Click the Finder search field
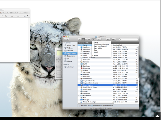Viewport: 161px width, 120px height. click(x=128, y=39)
